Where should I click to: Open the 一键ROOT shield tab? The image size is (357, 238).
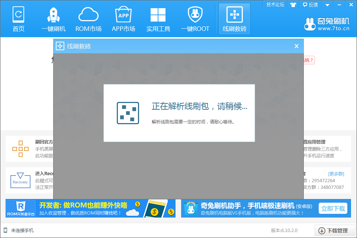[x=195, y=19]
